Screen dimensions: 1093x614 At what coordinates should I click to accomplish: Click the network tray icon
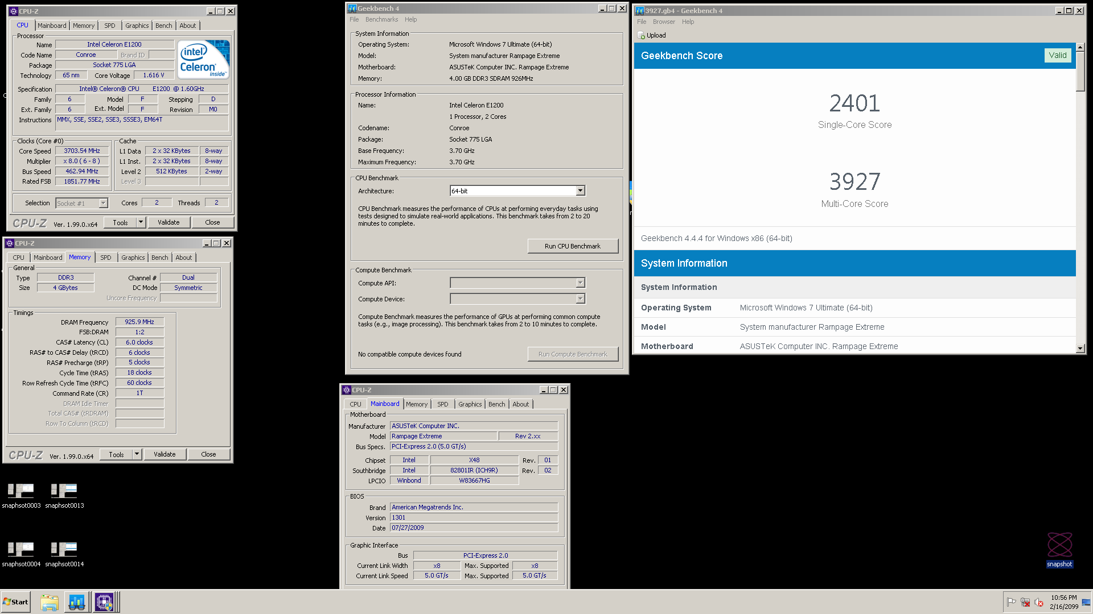point(1025,602)
